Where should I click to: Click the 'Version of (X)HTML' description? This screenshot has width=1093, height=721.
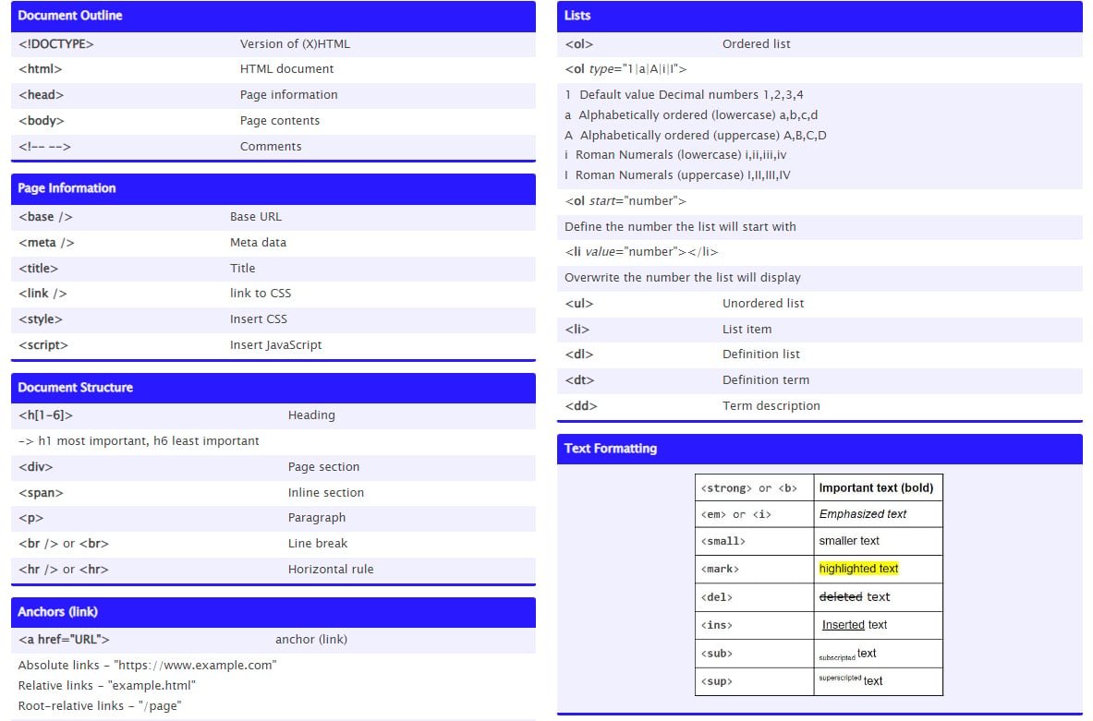point(295,44)
